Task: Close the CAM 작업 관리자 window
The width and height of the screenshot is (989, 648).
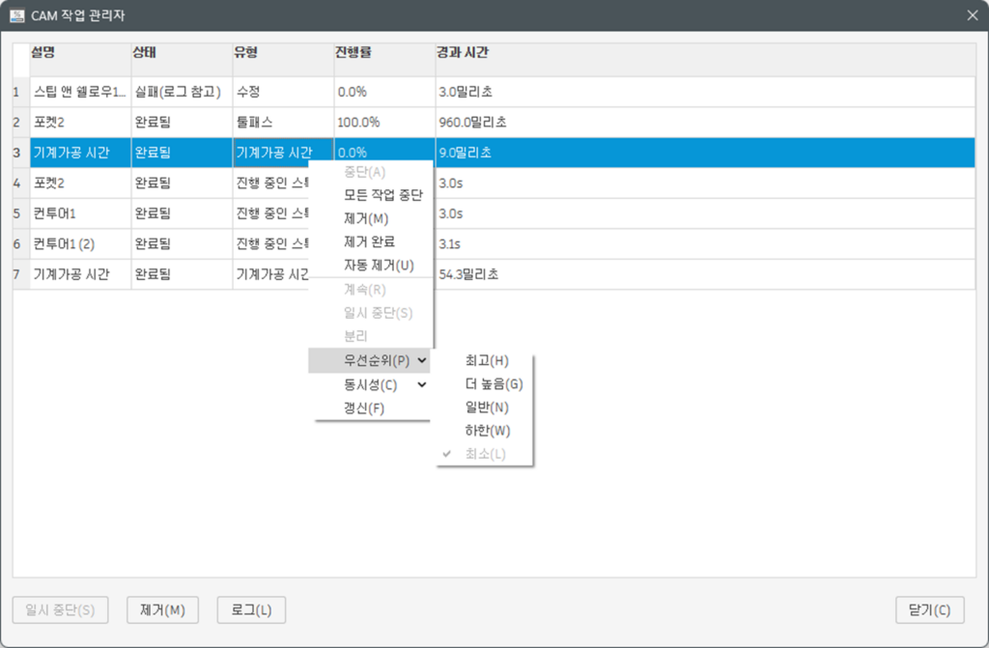Action: click(973, 15)
